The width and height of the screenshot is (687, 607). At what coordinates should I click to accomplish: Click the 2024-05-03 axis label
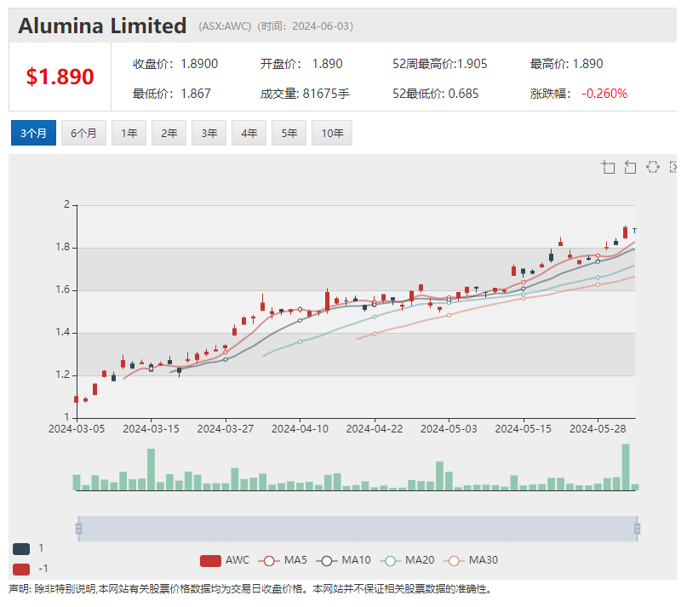tap(449, 428)
